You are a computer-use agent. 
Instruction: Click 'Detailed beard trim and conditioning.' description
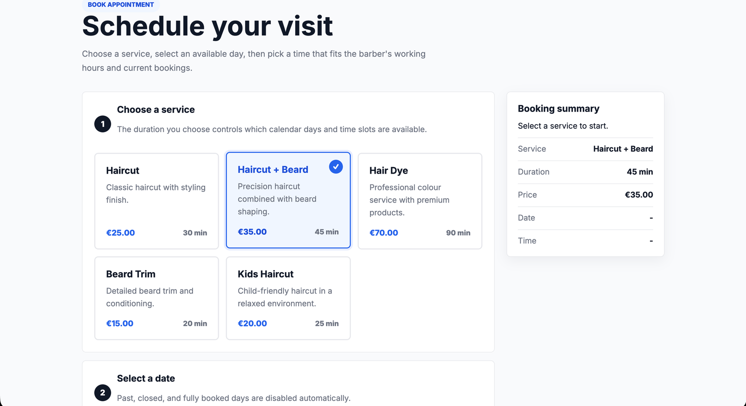[150, 297]
